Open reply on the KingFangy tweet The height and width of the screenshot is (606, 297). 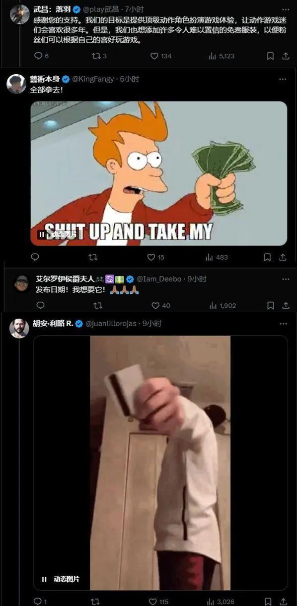pyautogui.click(x=35, y=257)
